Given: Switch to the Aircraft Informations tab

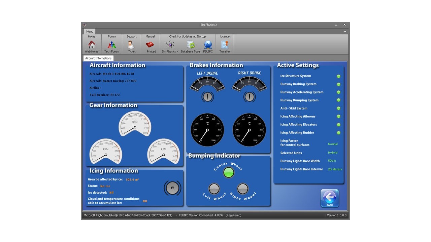Looking at the screenshot, I should point(98,58).
